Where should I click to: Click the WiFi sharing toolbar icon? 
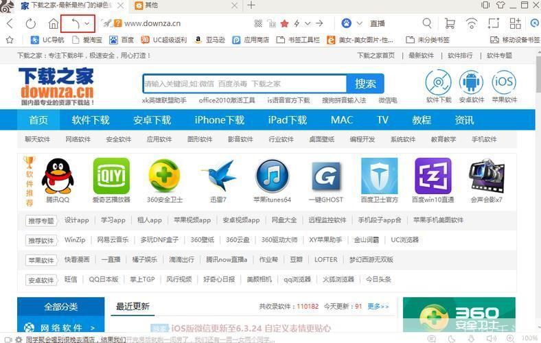(x=471, y=23)
